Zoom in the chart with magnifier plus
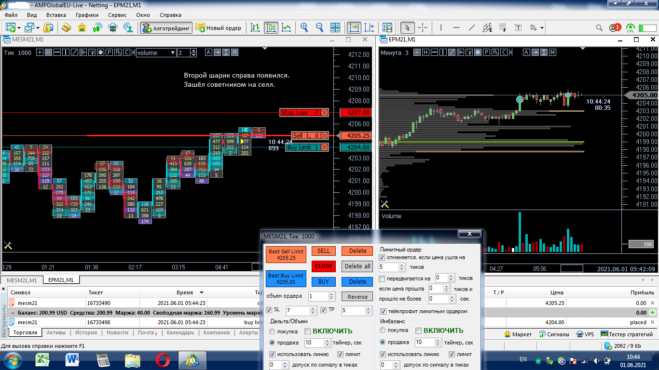 304,28
